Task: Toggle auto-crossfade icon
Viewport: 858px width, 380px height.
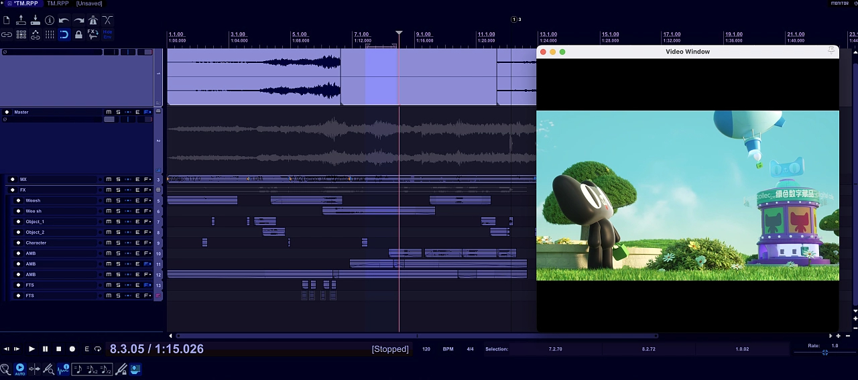Action: tap(107, 20)
